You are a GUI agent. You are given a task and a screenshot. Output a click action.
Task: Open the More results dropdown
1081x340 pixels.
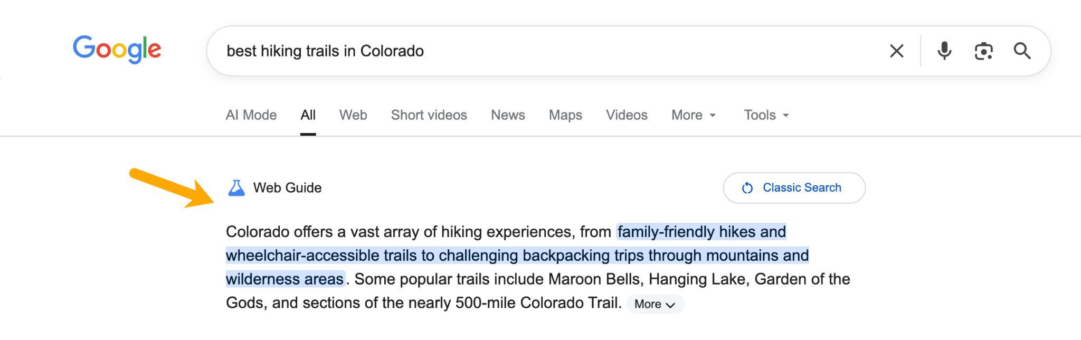click(689, 115)
